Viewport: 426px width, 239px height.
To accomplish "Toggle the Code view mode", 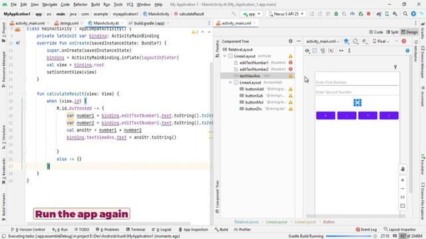I will pyautogui.click(x=376, y=32).
